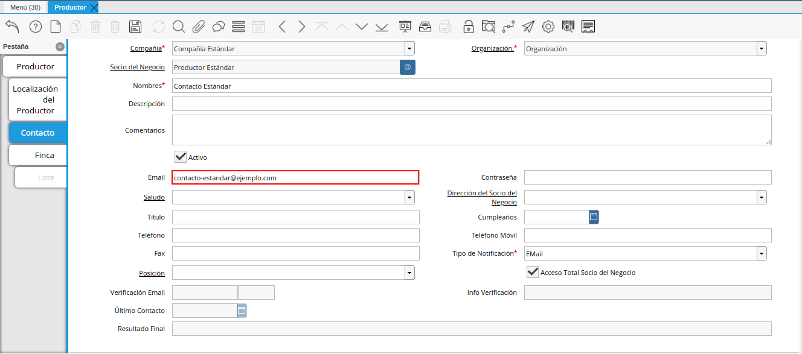The height and width of the screenshot is (354, 802).
Task: Open the Cumpleaños calendar picker
Action: [x=594, y=217]
